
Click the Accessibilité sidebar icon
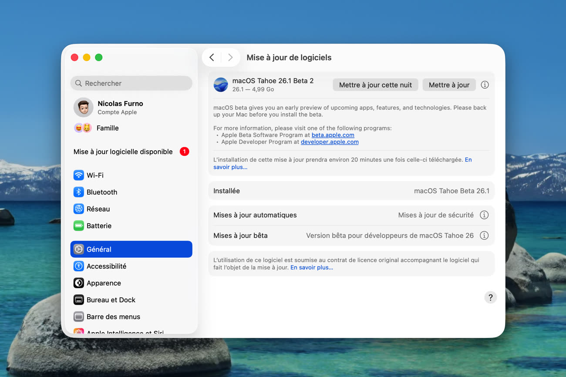(x=78, y=266)
